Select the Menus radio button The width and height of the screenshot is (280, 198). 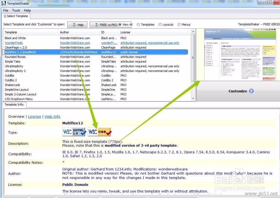click(179, 25)
